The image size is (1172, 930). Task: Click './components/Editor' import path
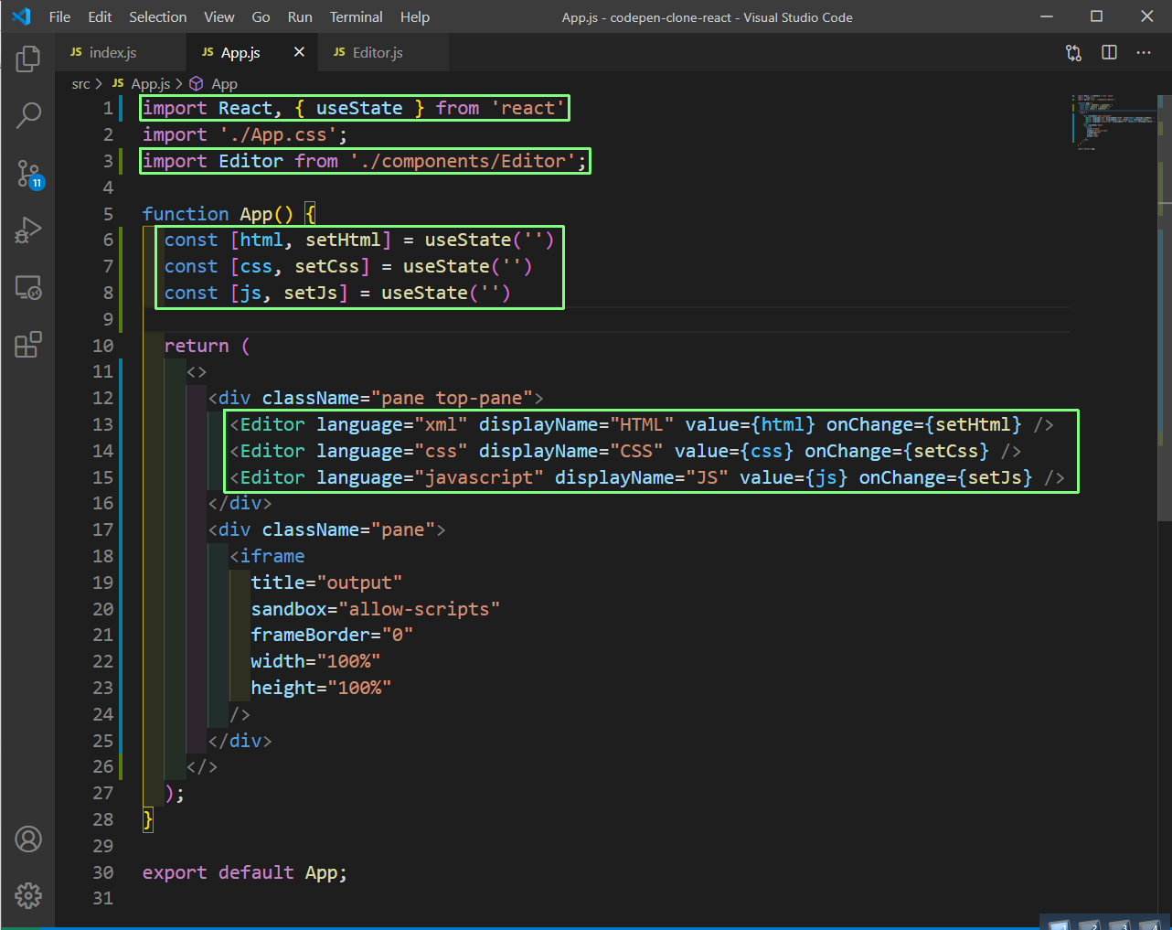point(463,162)
